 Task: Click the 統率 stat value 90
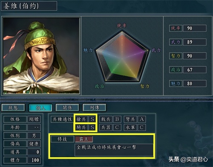(195, 28)
